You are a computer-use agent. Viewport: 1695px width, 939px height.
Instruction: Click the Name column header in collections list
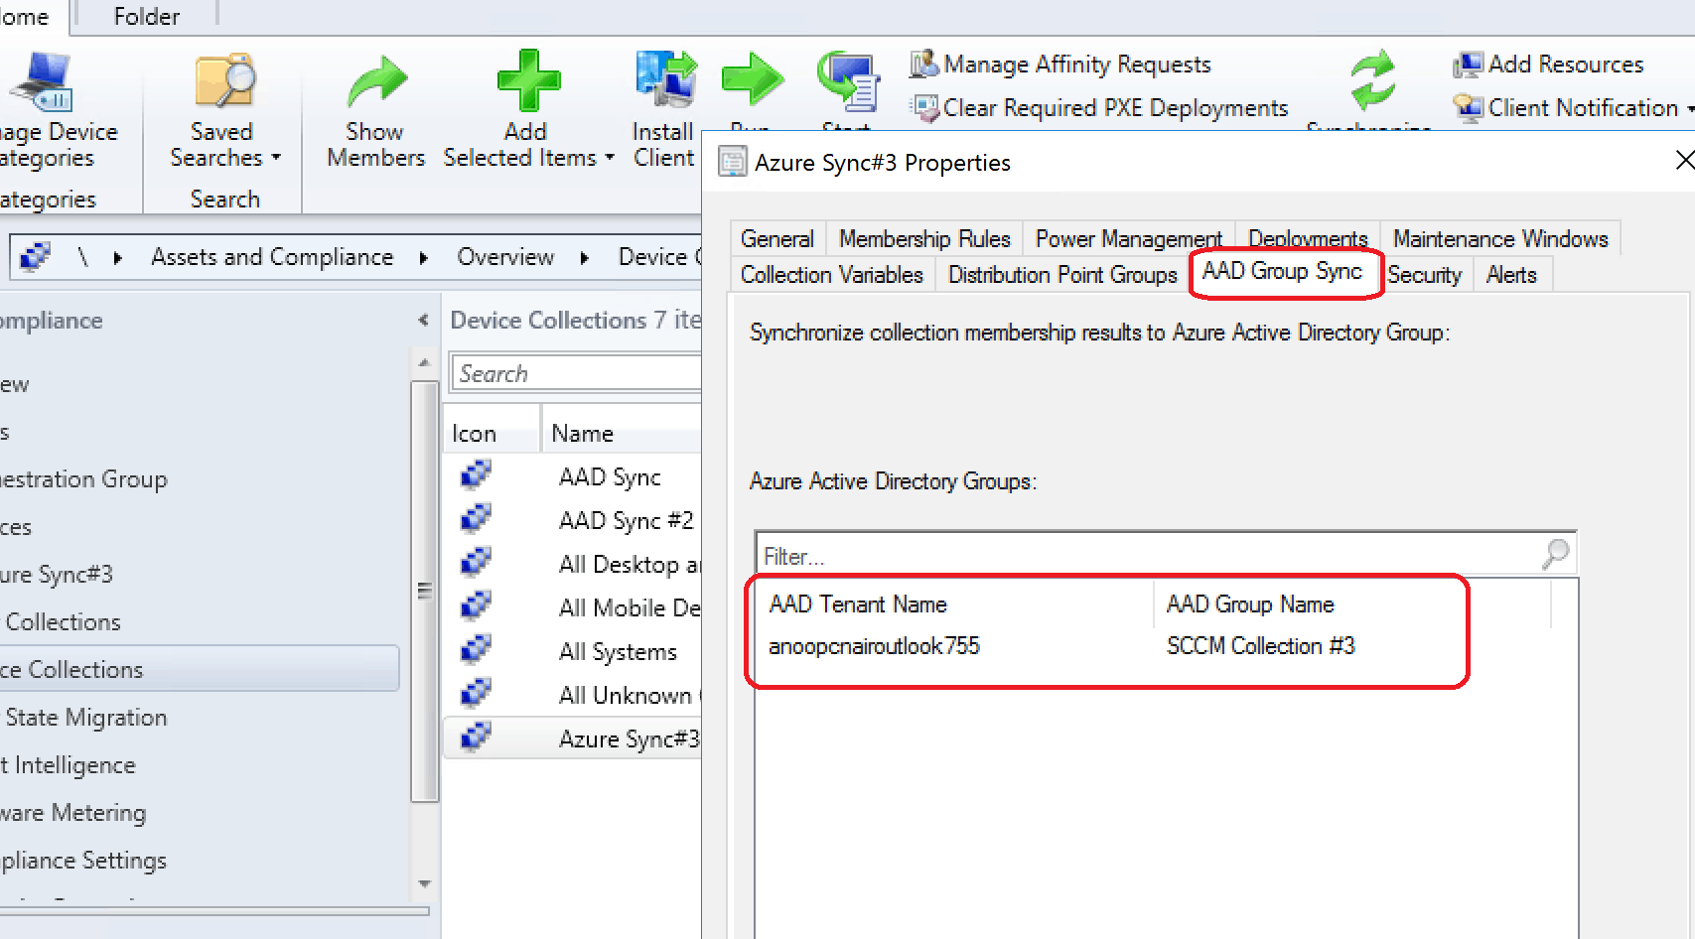(622, 434)
